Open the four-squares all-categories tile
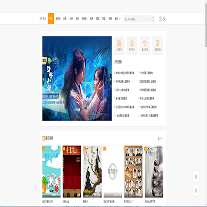This screenshot has height=207, width=207. coord(119,45)
